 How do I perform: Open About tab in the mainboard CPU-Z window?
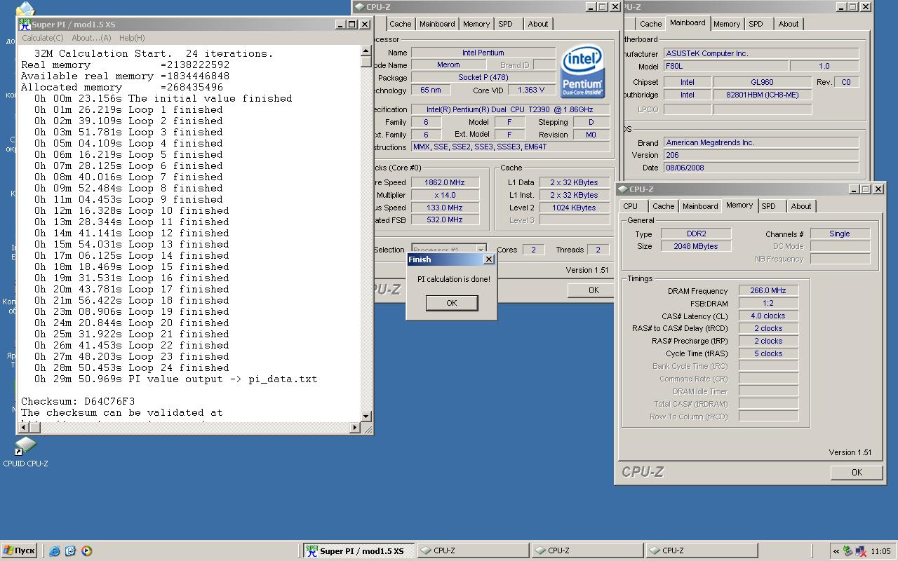coord(789,24)
